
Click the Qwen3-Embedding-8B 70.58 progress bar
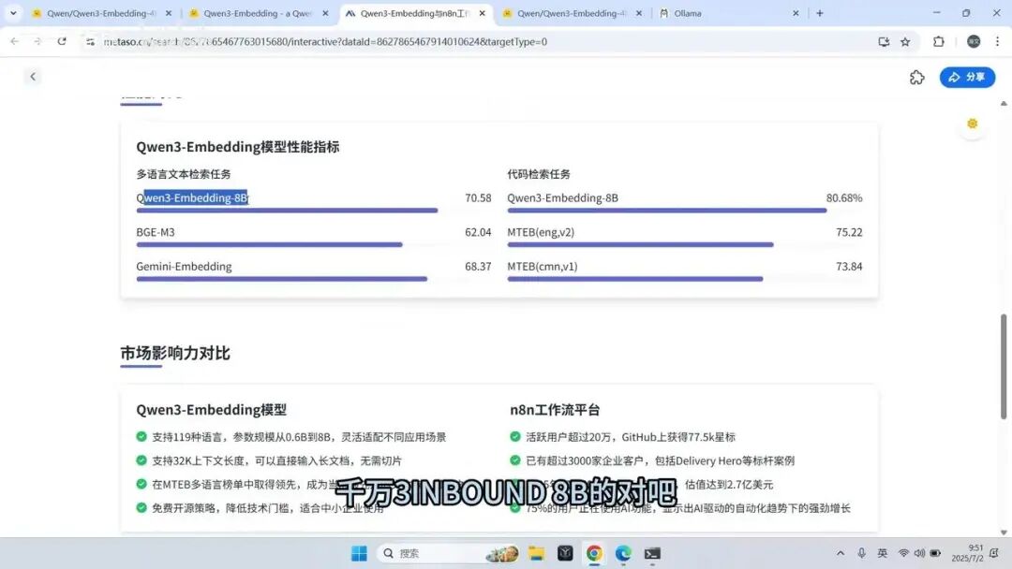287,210
